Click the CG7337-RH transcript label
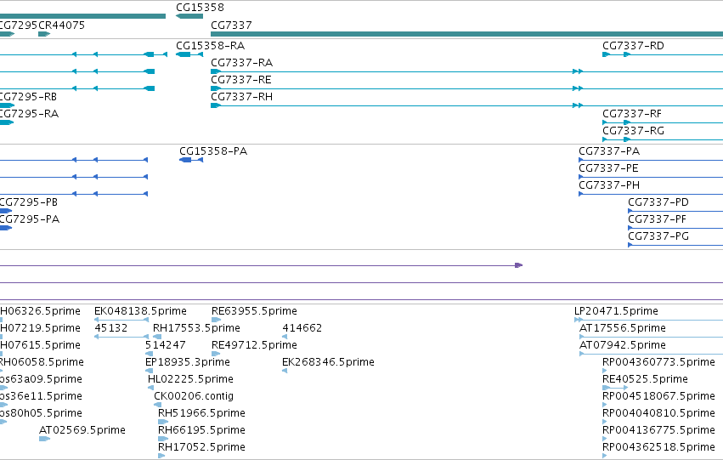This screenshot has height=460, width=723. (x=241, y=97)
